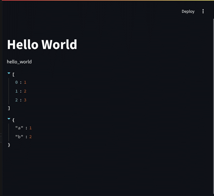
Task: Open the Streamlit options menu via three-dot icon
Action: point(203,11)
